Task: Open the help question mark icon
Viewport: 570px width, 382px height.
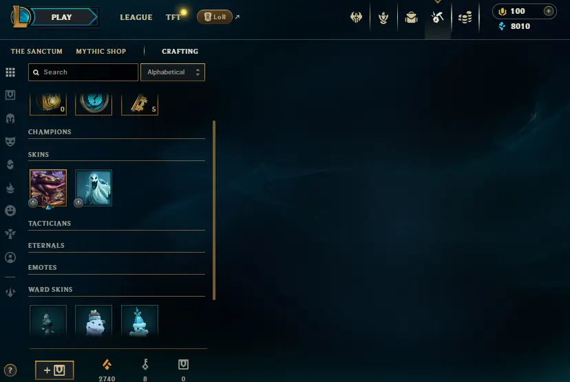Action: pos(10,370)
